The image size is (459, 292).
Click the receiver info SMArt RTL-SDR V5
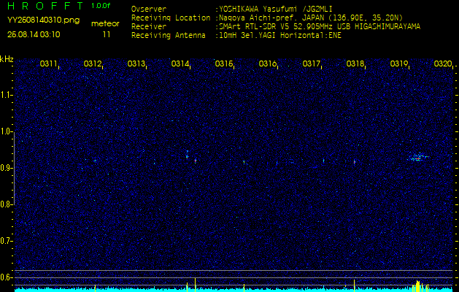tap(253, 27)
